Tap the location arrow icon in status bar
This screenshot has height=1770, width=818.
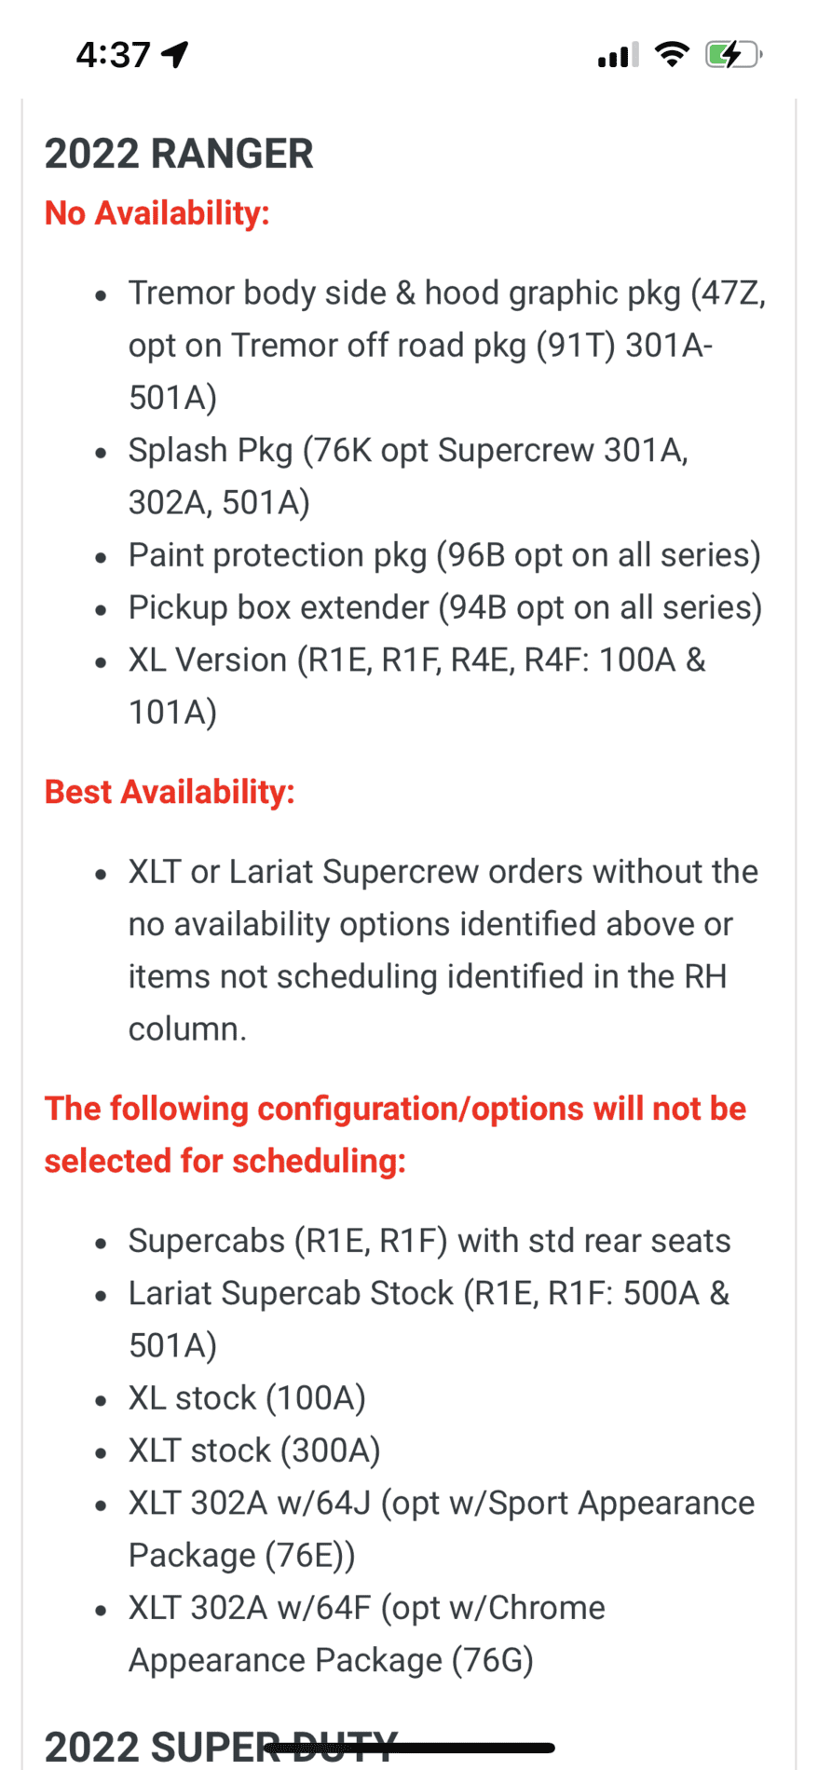tap(175, 55)
